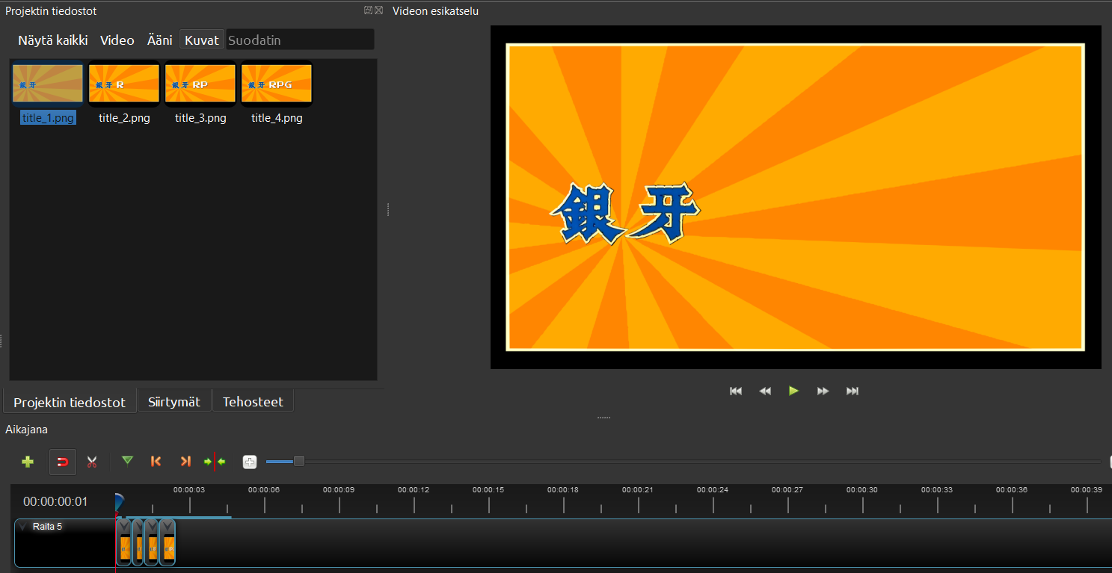Show all files with Näytä kaikki

coord(53,40)
